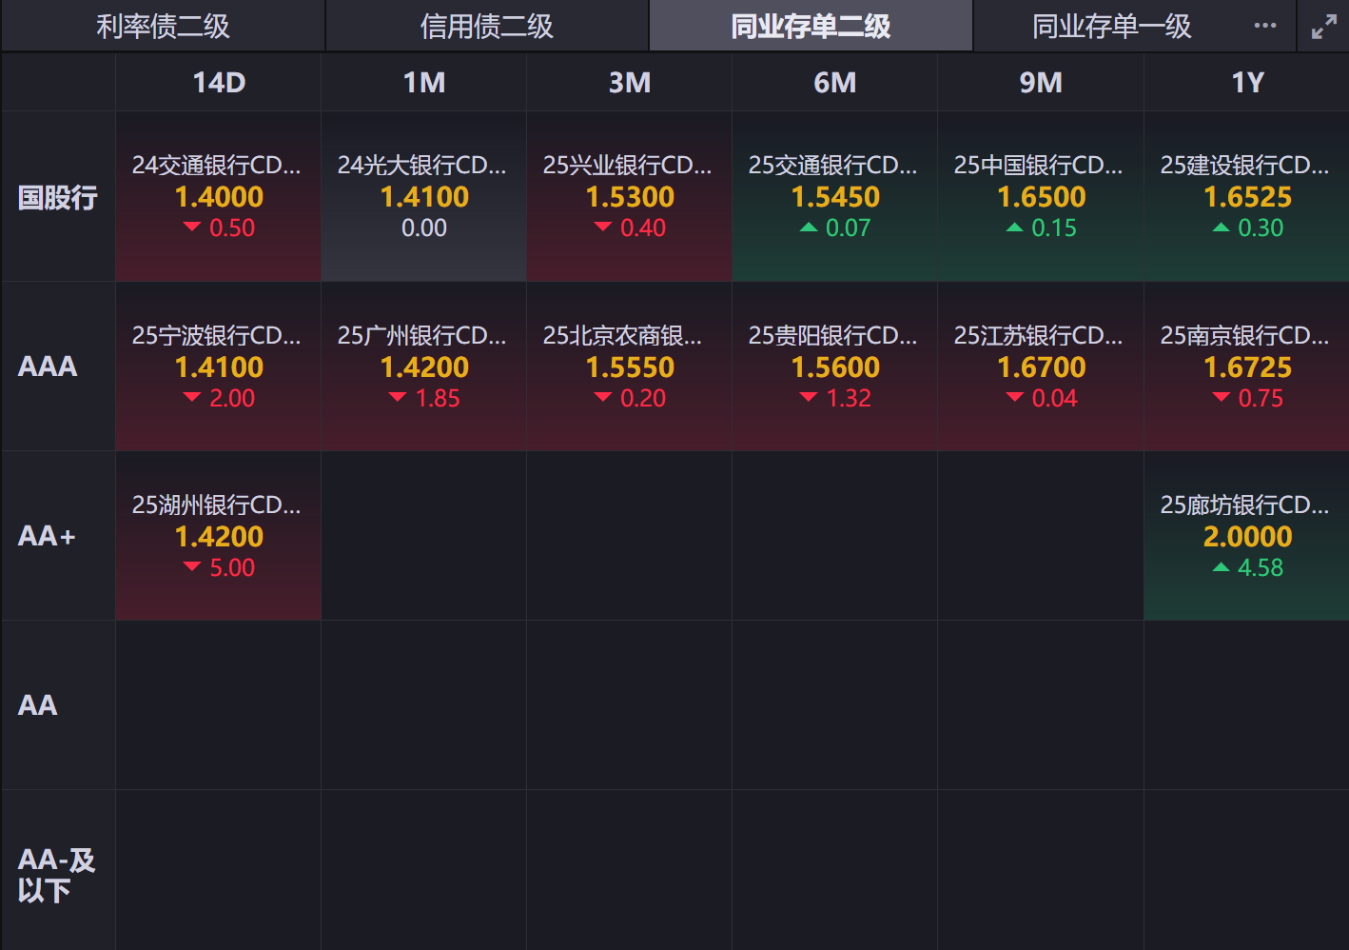Viewport: 1349px width, 950px height.
Task: Expand panel to fullscreen with arrows icon
Action: click(1324, 27)
